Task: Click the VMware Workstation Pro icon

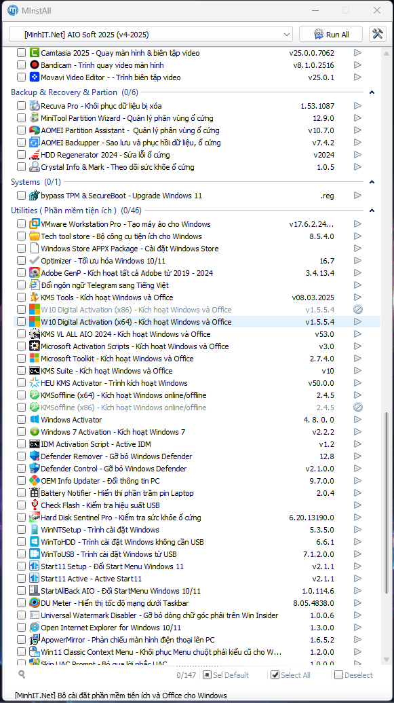Action: (x=35, y=224)
